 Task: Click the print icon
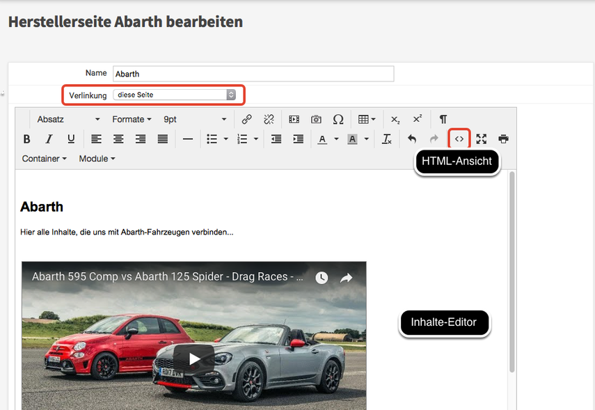click(502, 139)
